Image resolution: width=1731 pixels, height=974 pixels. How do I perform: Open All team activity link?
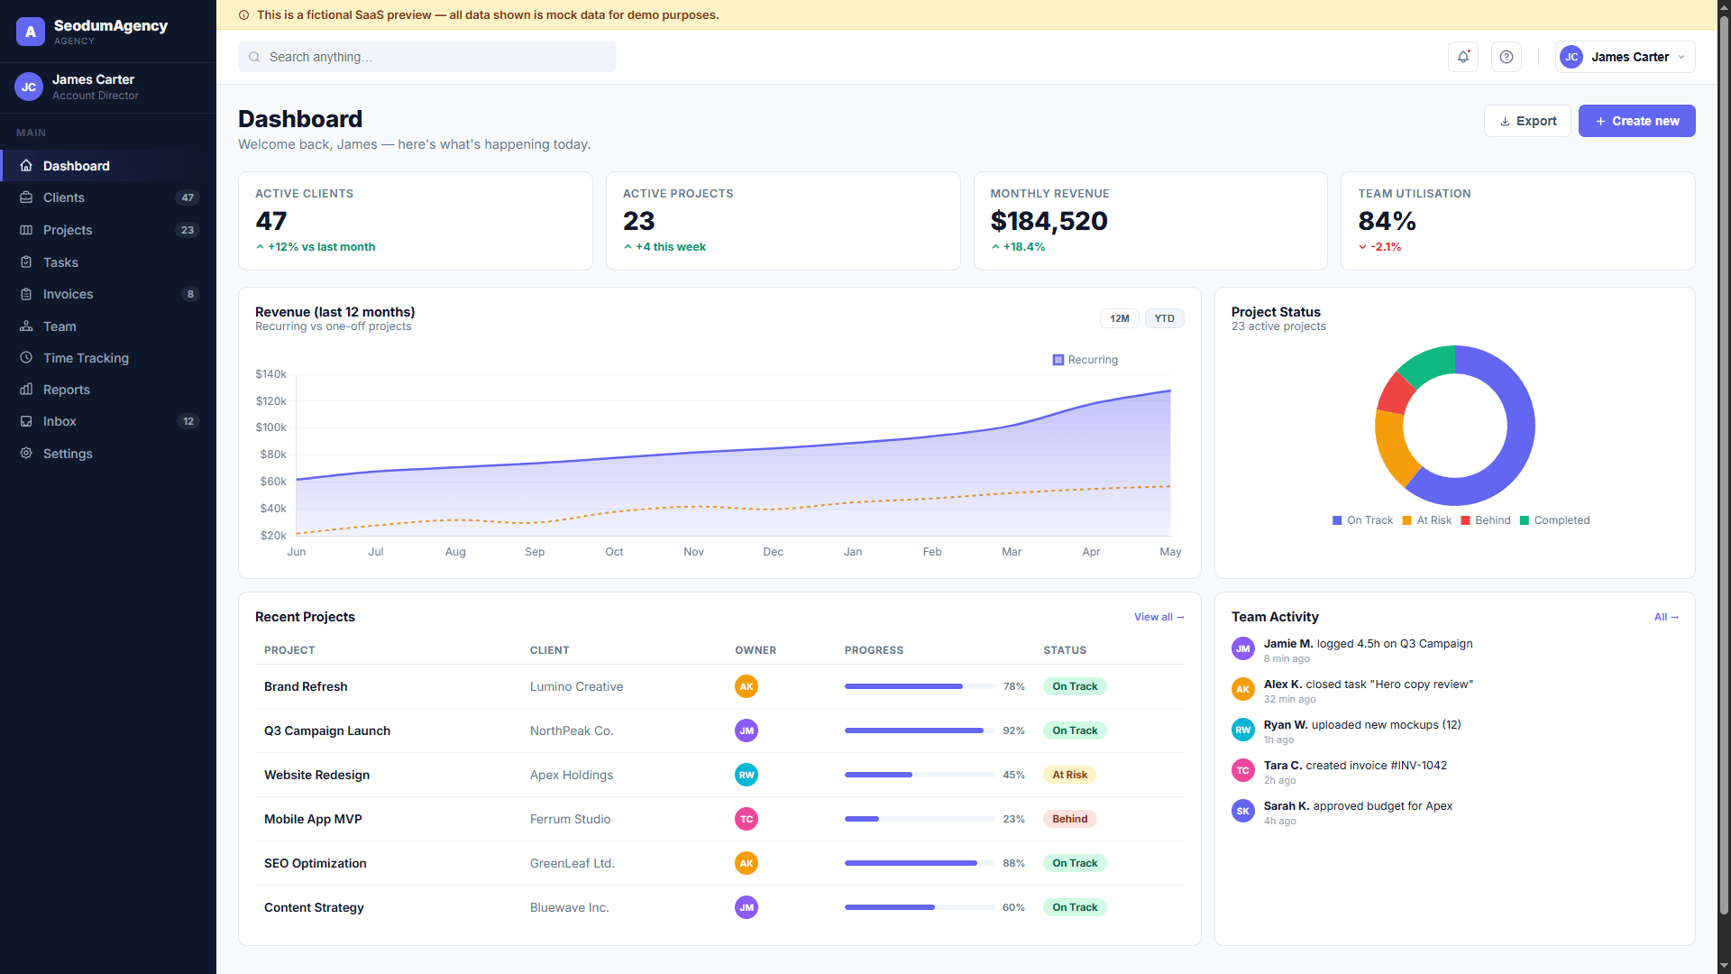pos(1666,617)
